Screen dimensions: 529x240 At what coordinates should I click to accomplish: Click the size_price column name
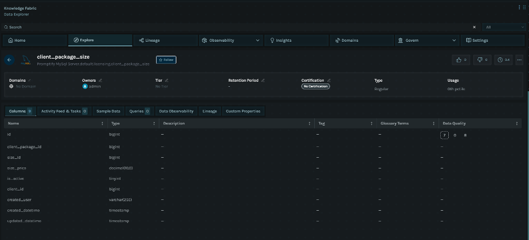click(16, 168)
